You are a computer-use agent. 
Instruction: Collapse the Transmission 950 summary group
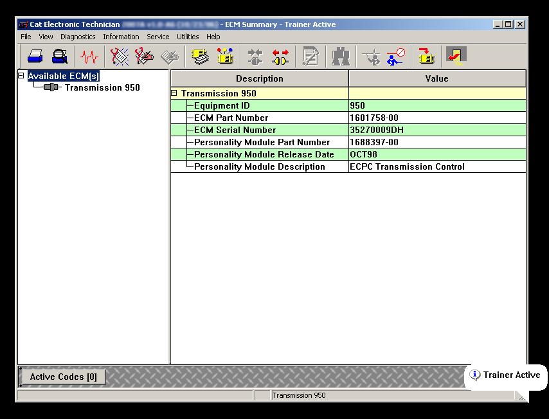coord(174,93)
